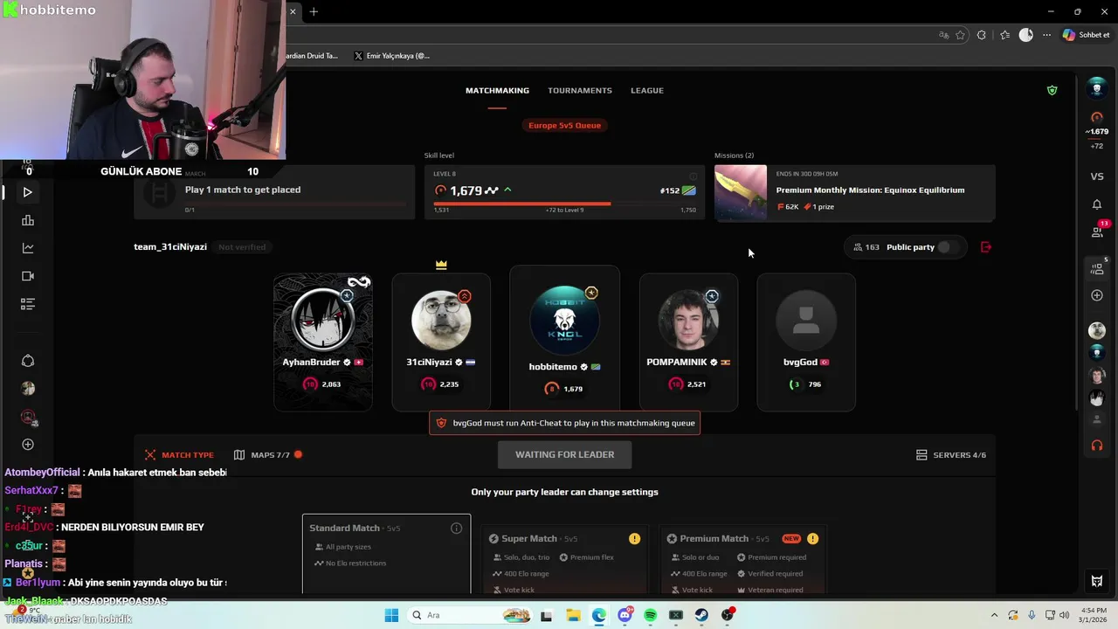
Task: Click the party members count 163
Action: 866,247
